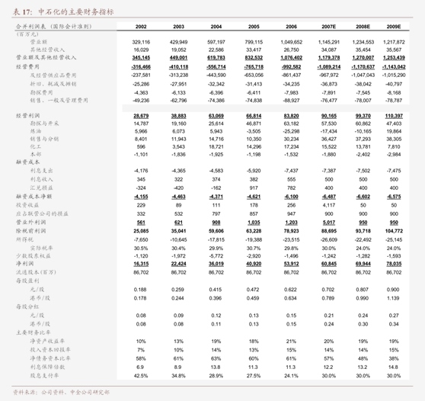This screenshot has width=425, height=401.
Task: Click the row label '少数股东权益'
Action: click(x=34, y=256)
